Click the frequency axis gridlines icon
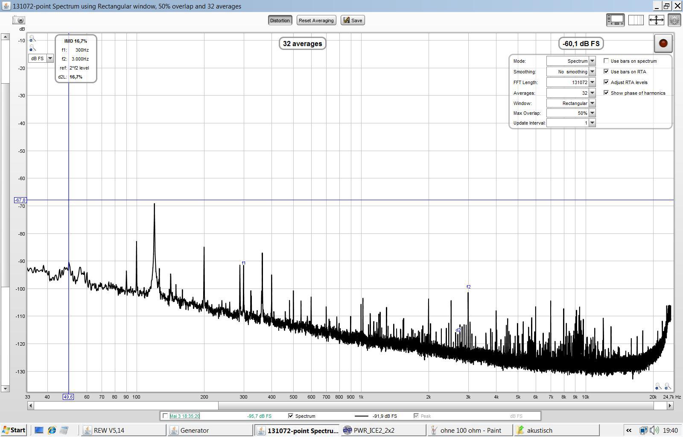This screenshot has width=683, height=437. 636,20
